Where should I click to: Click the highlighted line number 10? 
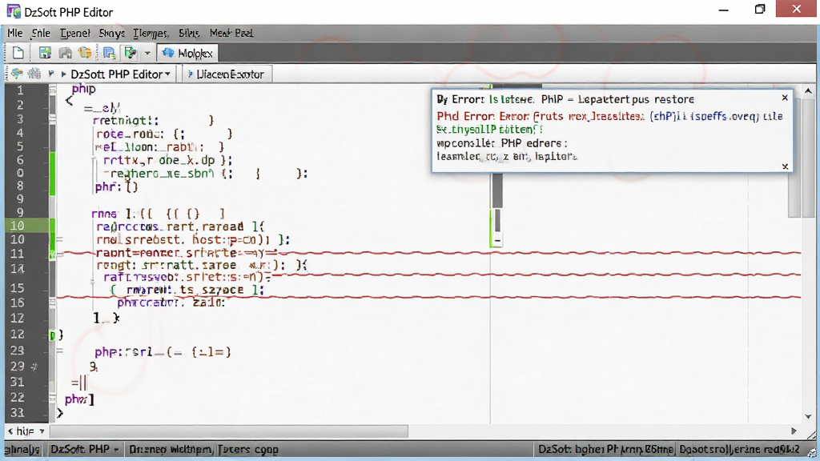(x=18, y=226)
